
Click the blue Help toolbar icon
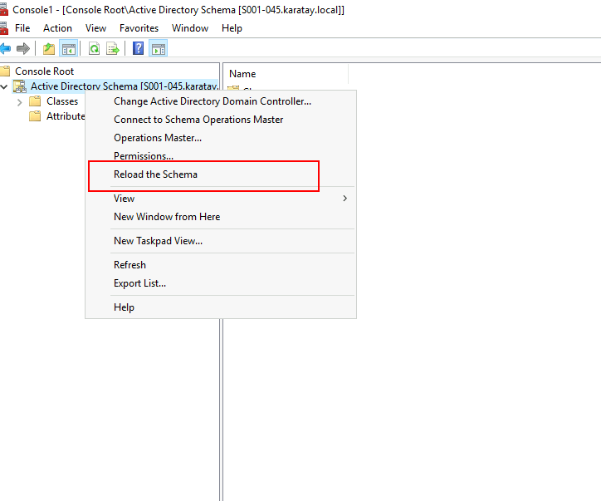pos(138,48)
